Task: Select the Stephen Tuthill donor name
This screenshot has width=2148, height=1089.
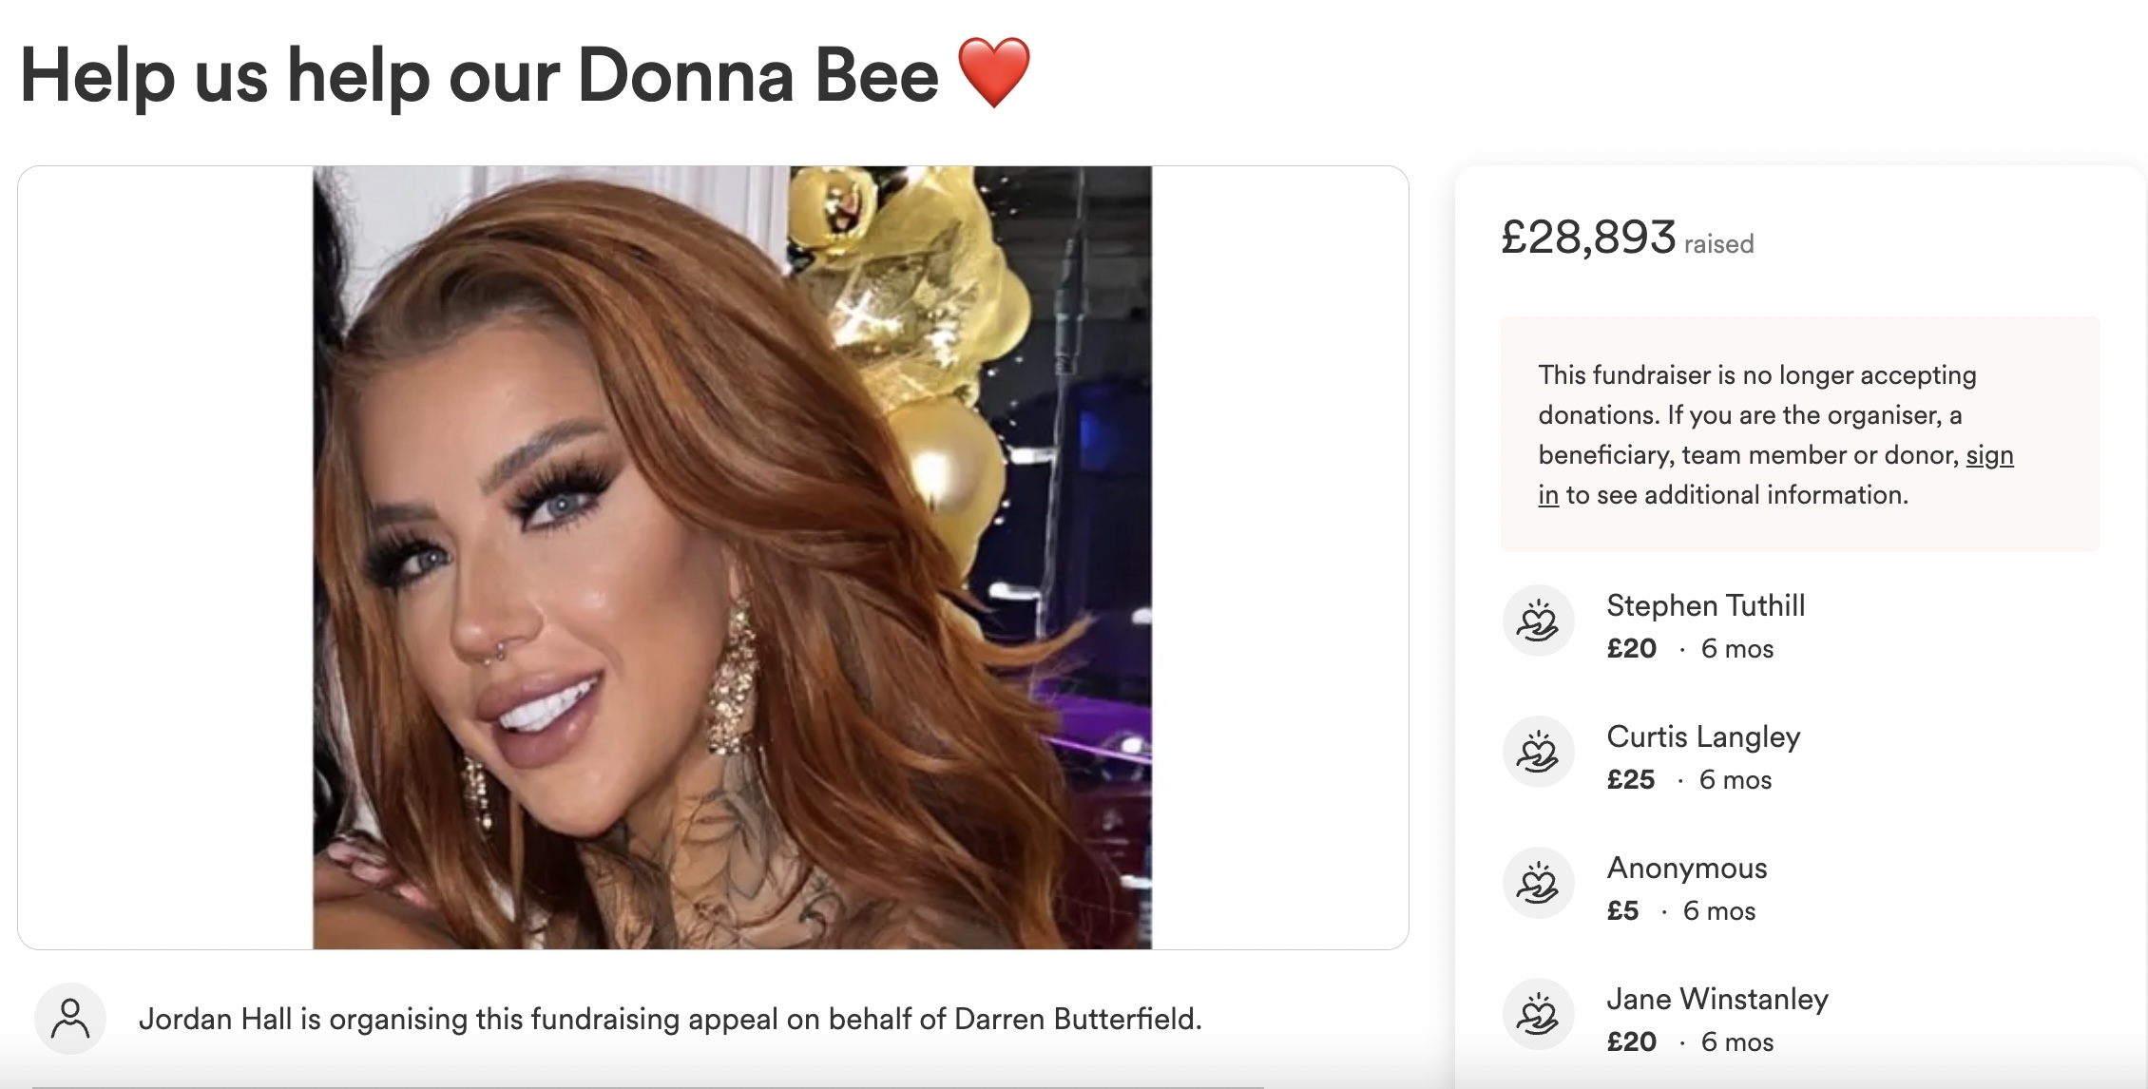Action: point(1705,605)
